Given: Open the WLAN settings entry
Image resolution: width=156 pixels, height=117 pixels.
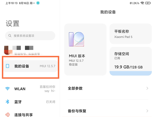Looking at the screenshot, I should [30, 89].
